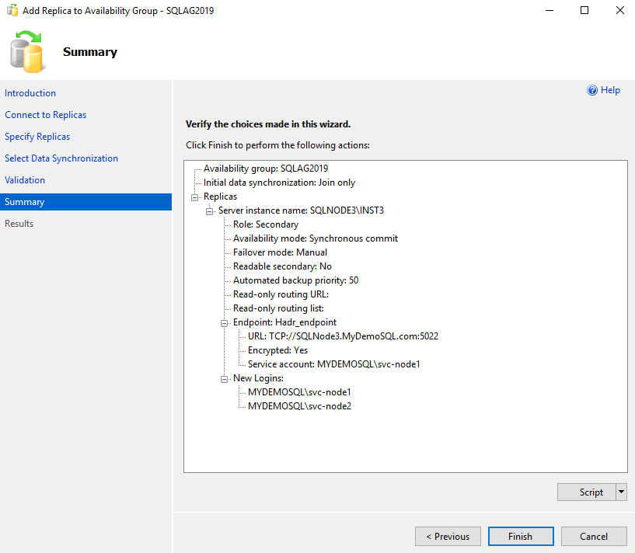Cancel the Add Replica wizard

tap(594, 536)
